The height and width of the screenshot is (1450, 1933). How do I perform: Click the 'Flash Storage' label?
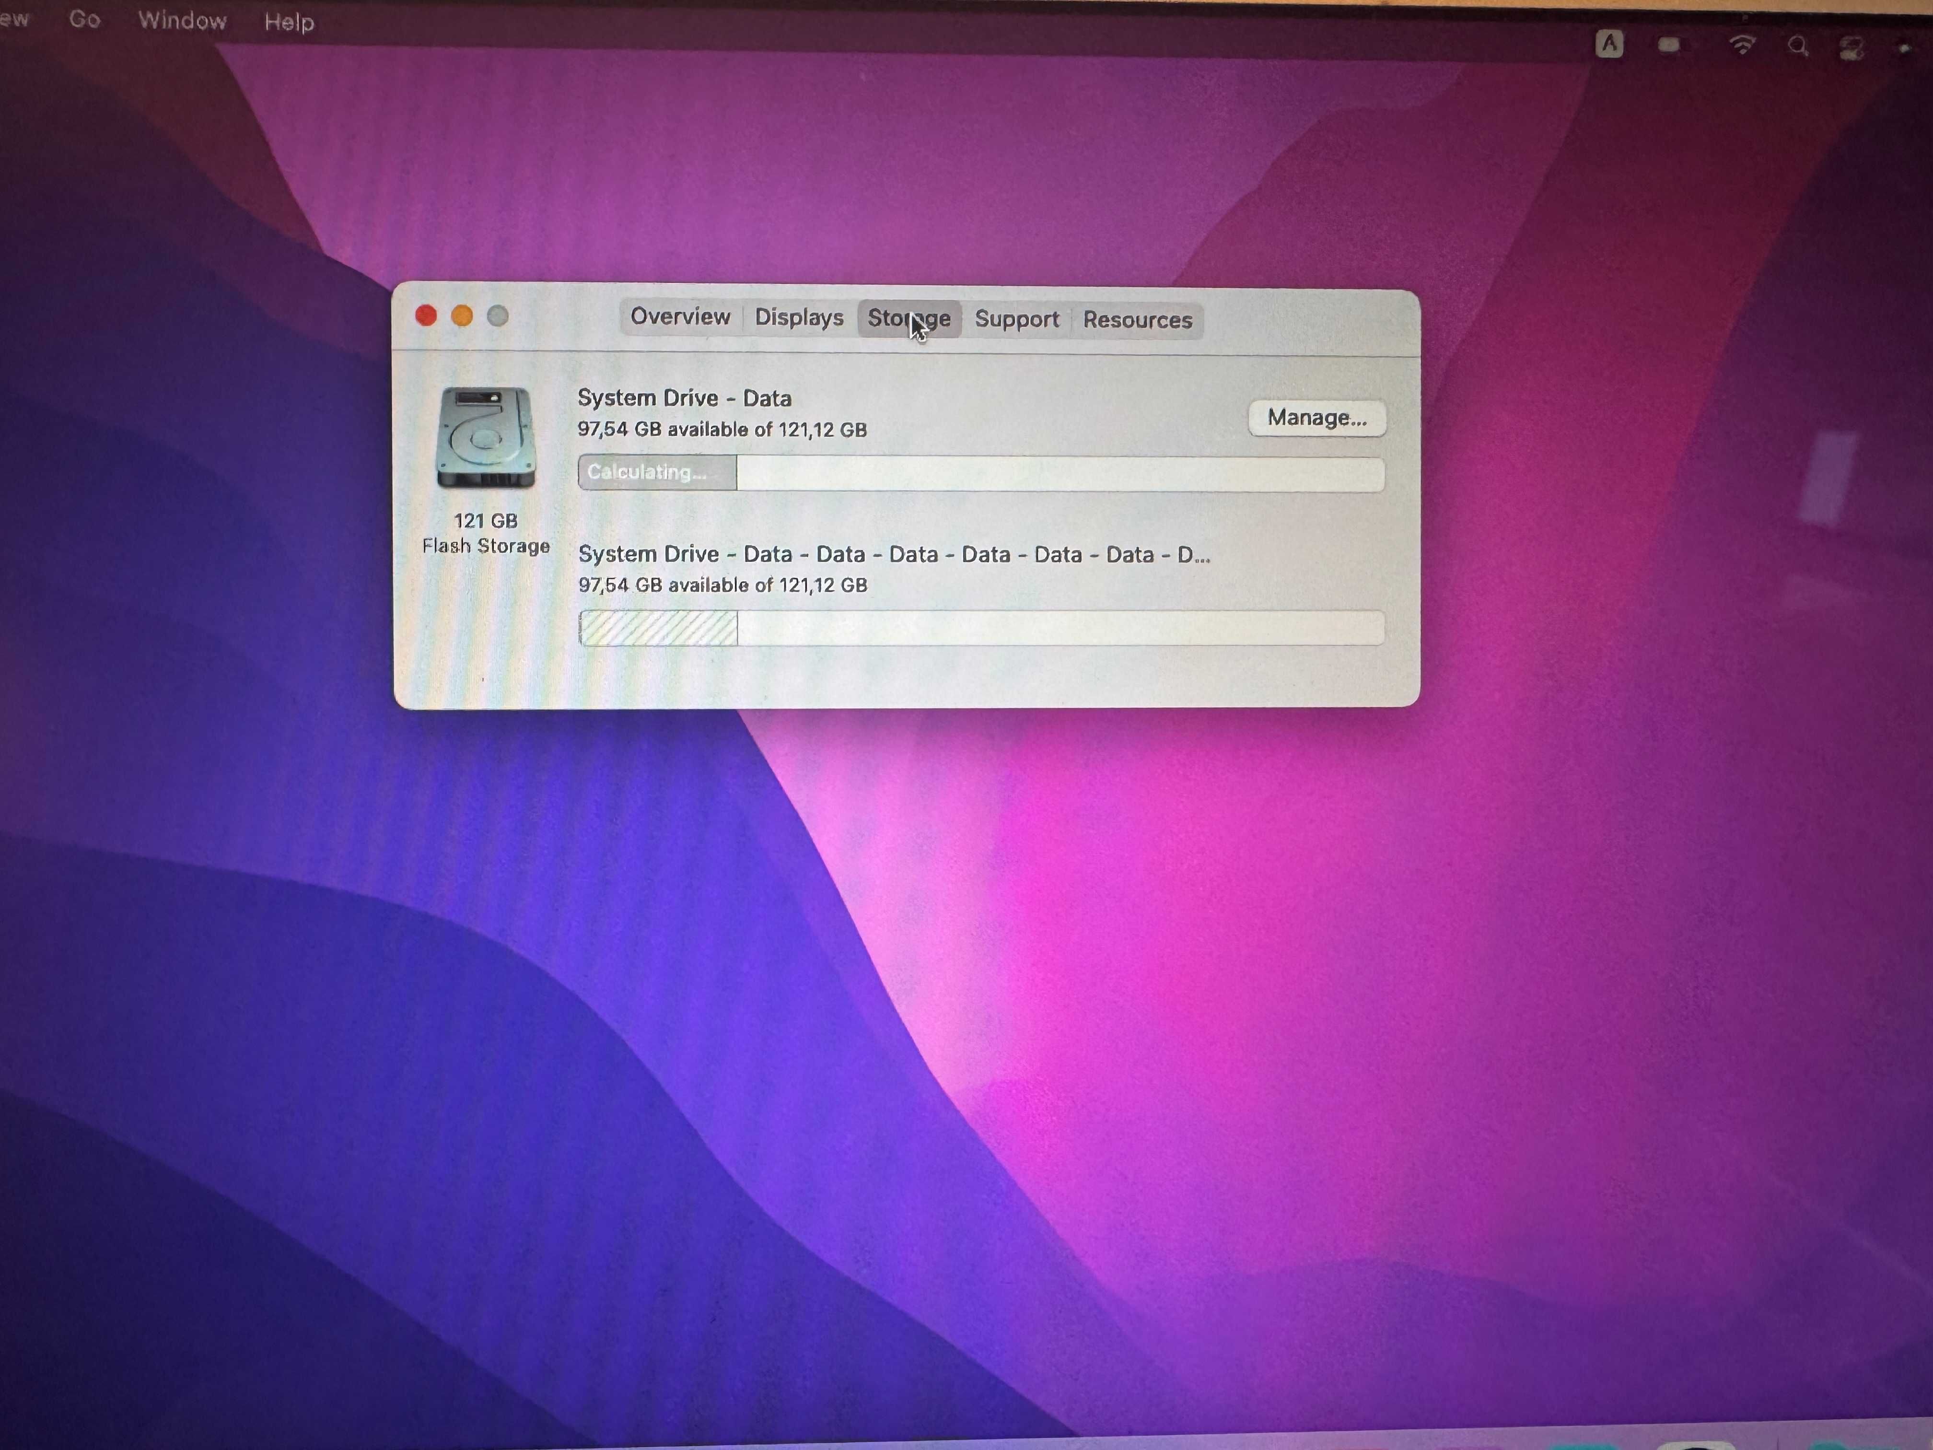tap(486, 545)
